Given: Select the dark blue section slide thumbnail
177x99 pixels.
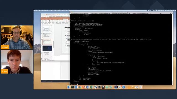Looking at the screenshot, I should [x=47, y=48].
